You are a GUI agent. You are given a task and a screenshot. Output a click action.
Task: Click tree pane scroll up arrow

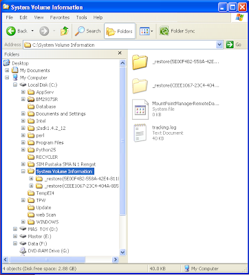click(122, 63)
